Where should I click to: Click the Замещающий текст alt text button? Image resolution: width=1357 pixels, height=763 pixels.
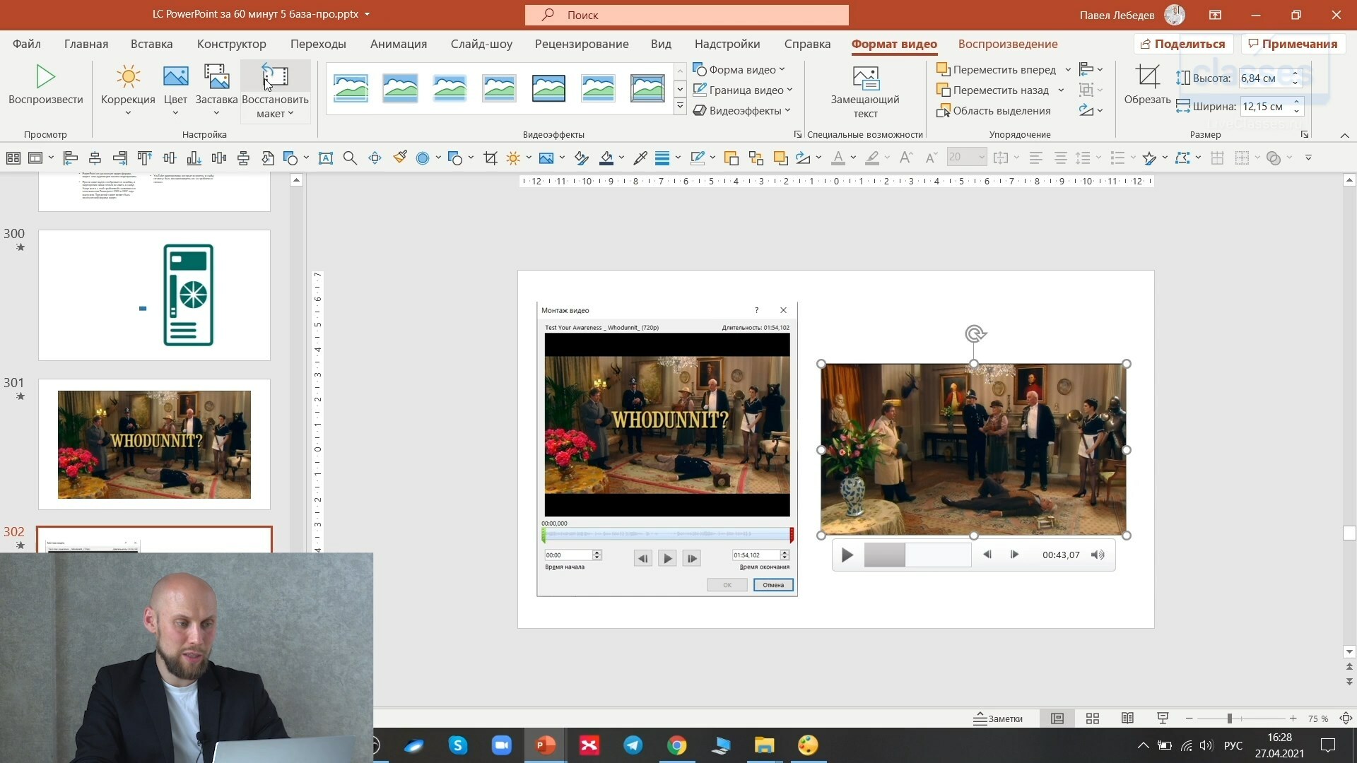click(x=865, y=92)
